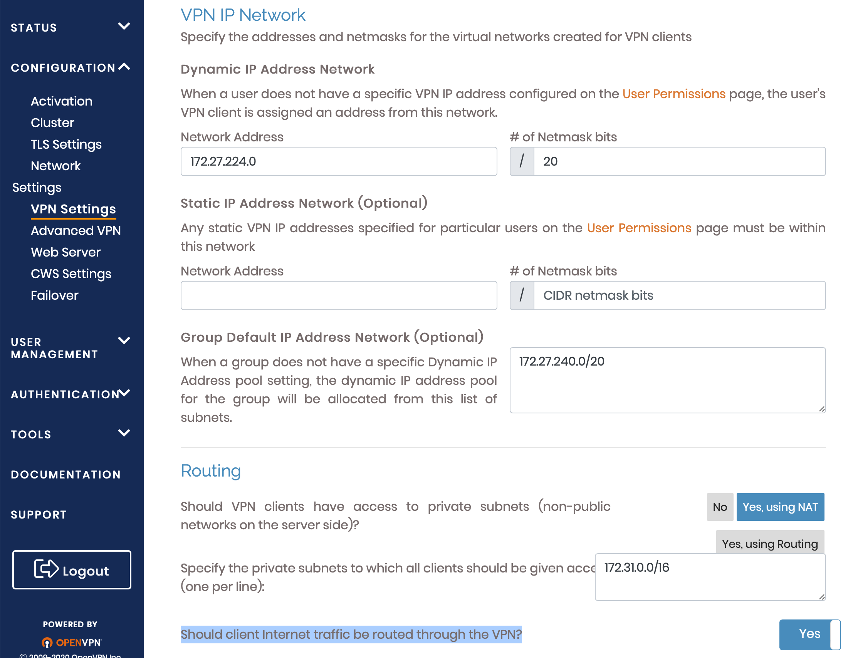Open TLS Settings in sidebar

66,144
